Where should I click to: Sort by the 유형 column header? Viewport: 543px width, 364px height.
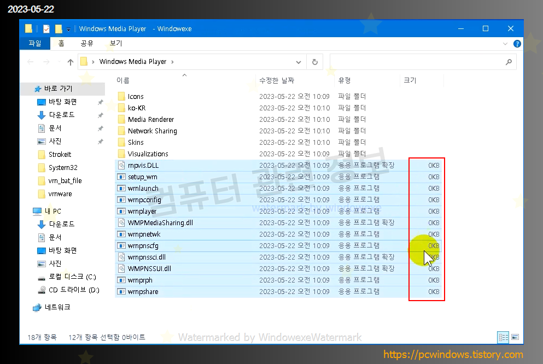[x=344, y=80]
